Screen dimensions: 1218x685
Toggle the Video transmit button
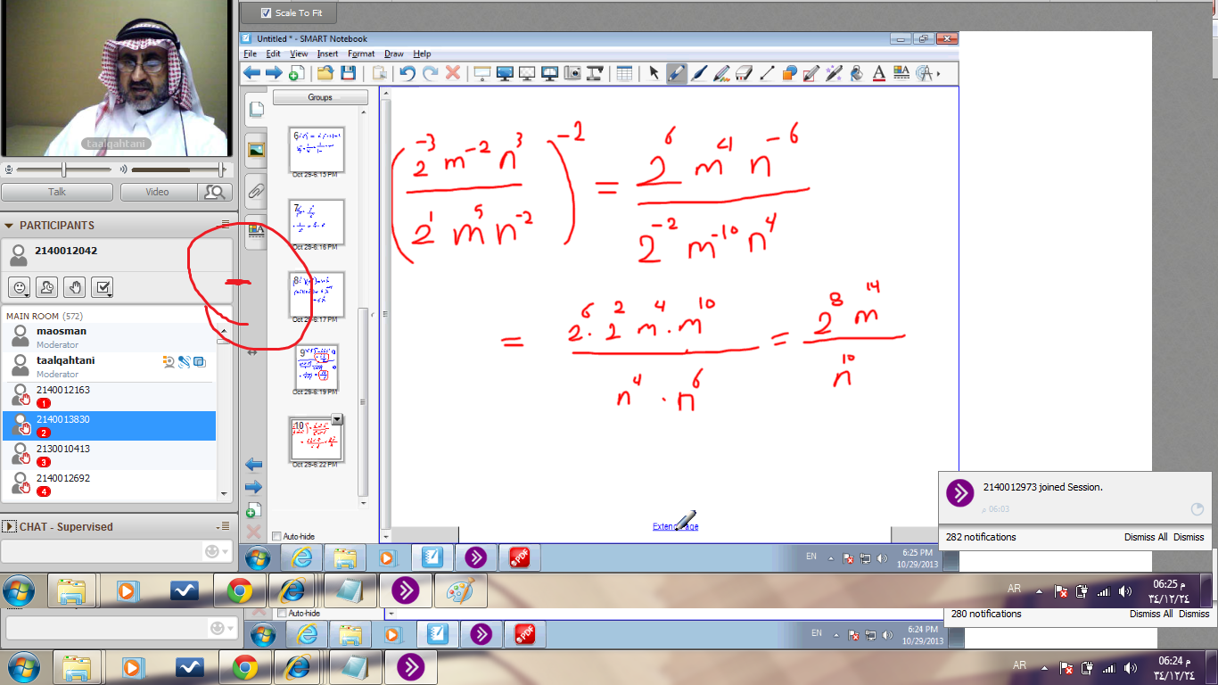pyautogui.click(x=158, y=192)
